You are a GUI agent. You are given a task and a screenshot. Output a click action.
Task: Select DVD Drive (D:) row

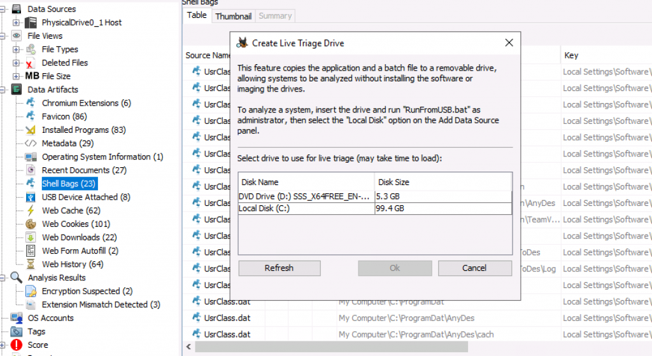tap(306, 196)
